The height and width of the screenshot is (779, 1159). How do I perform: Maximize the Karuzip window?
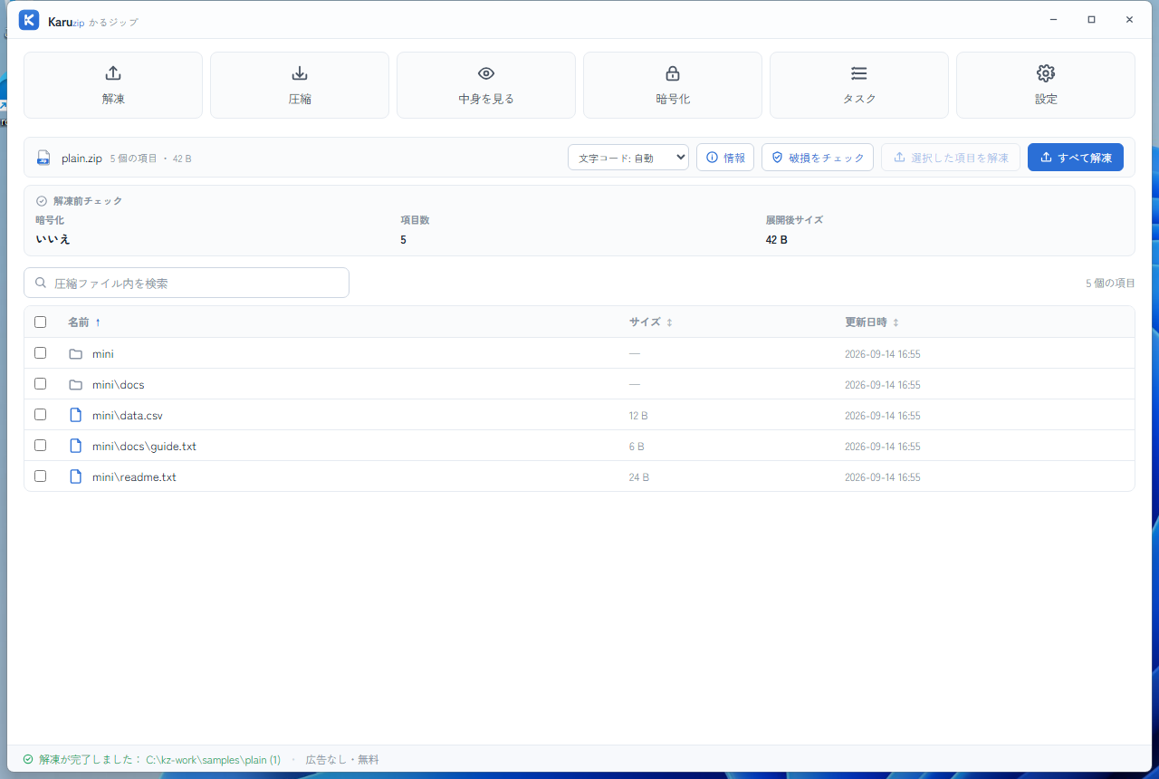[1091, 19]
